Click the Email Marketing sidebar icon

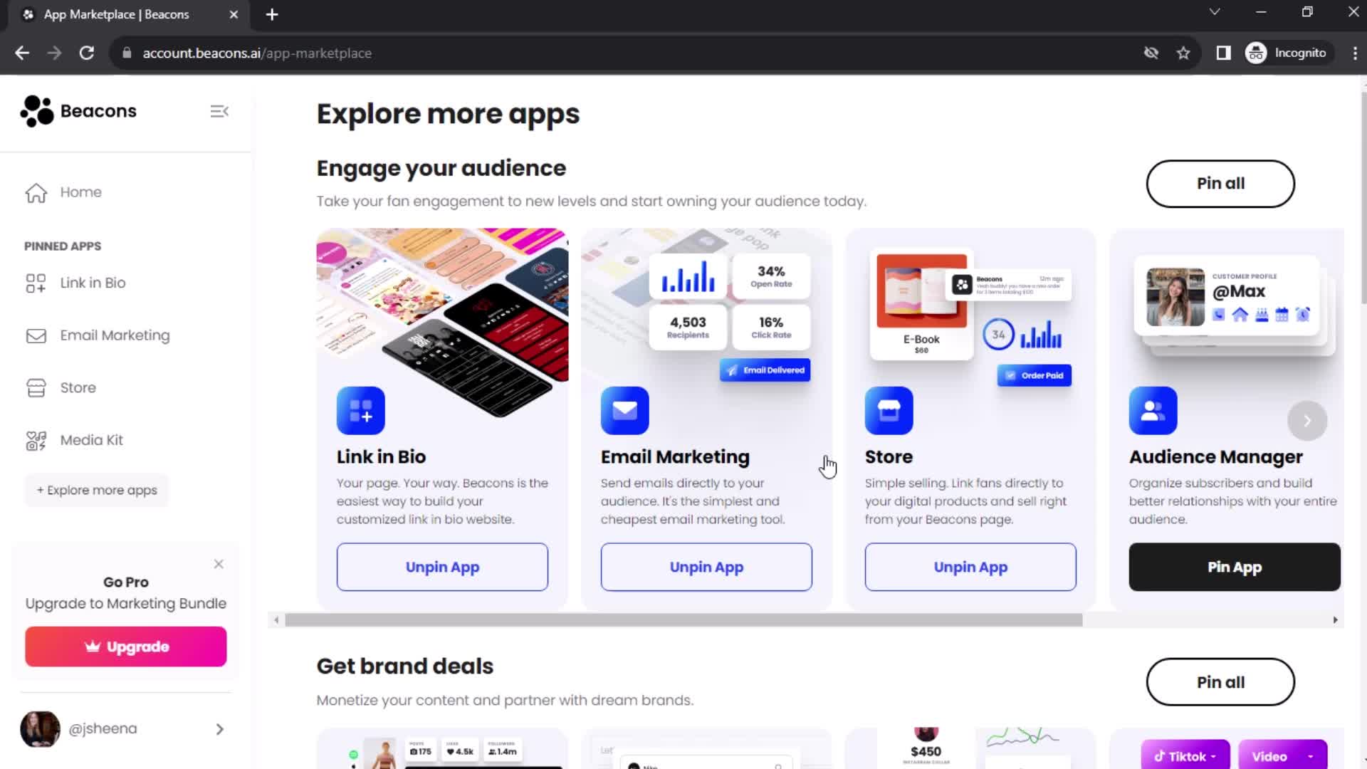coord(36,336)
